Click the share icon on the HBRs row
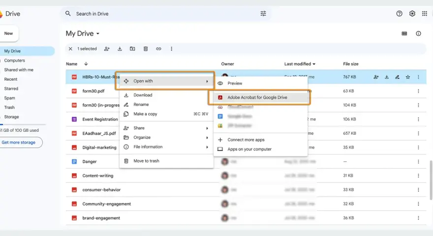 click(376, 77)
